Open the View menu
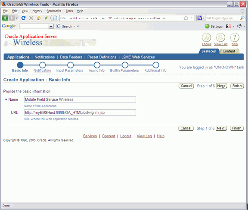This screenshot has width=248, height=210. pyautogui.click(x=25, y=11)
